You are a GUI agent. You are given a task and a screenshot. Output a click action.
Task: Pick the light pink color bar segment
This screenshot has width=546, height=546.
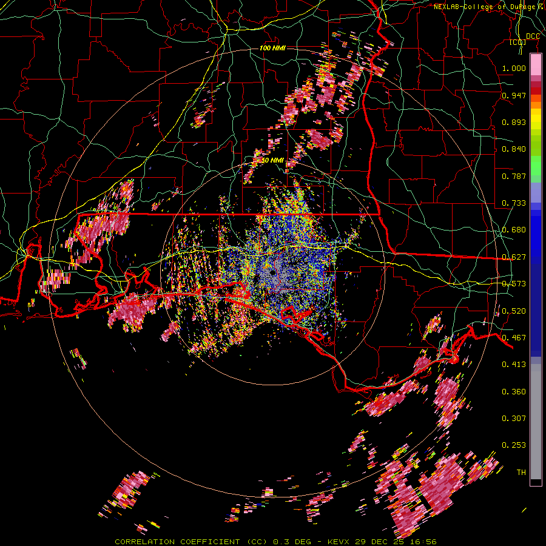[536, 64]
